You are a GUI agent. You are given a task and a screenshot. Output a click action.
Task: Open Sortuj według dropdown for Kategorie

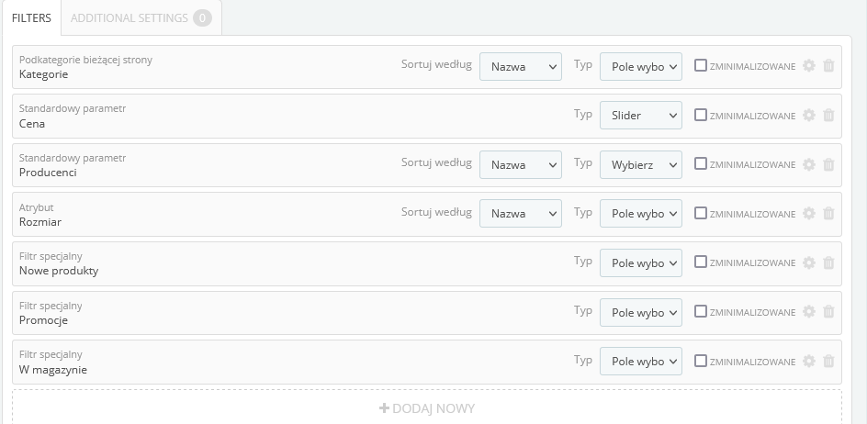click(521, 67)
